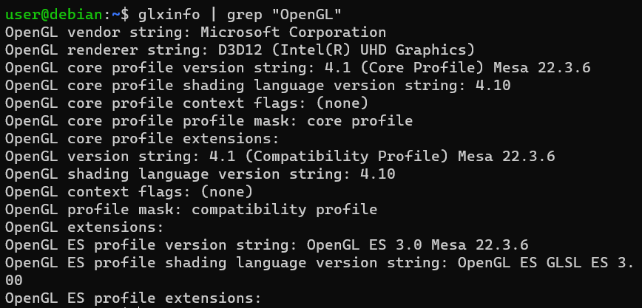Click the core profile profile mask line
Image resolution: width=642 pixels, height=308 pixels.
click(209, 120)
